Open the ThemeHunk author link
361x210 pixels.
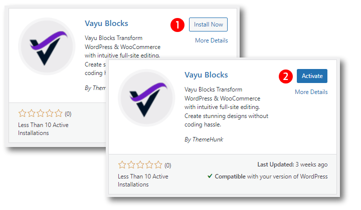tap(207, 139)
